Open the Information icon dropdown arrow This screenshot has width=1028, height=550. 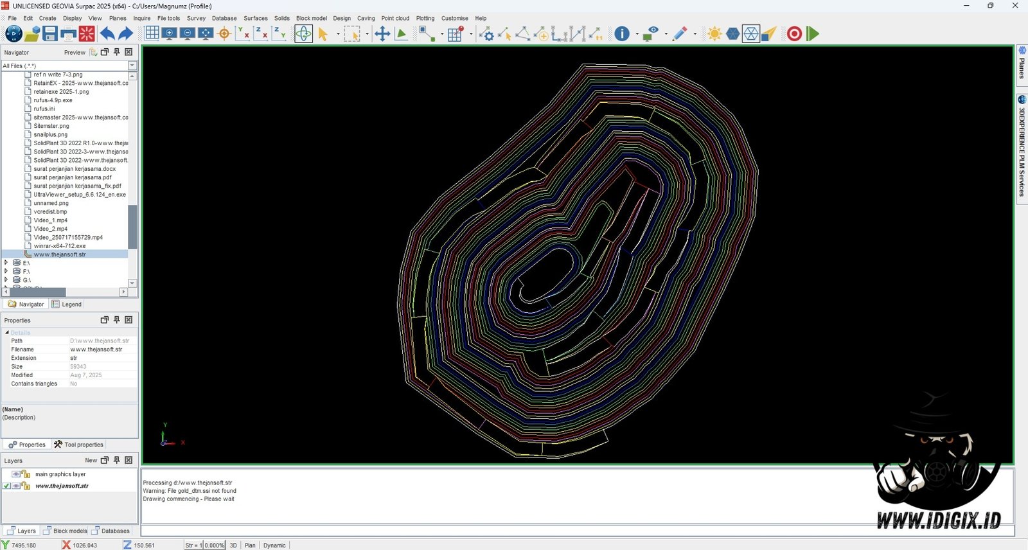tap(637, 33)
